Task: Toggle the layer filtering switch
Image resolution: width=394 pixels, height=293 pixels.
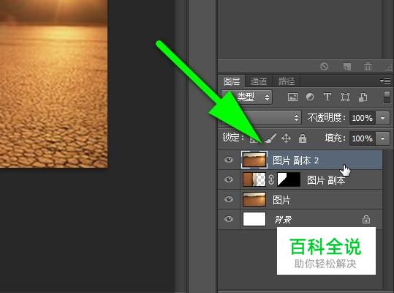Action: click(387, 97)
